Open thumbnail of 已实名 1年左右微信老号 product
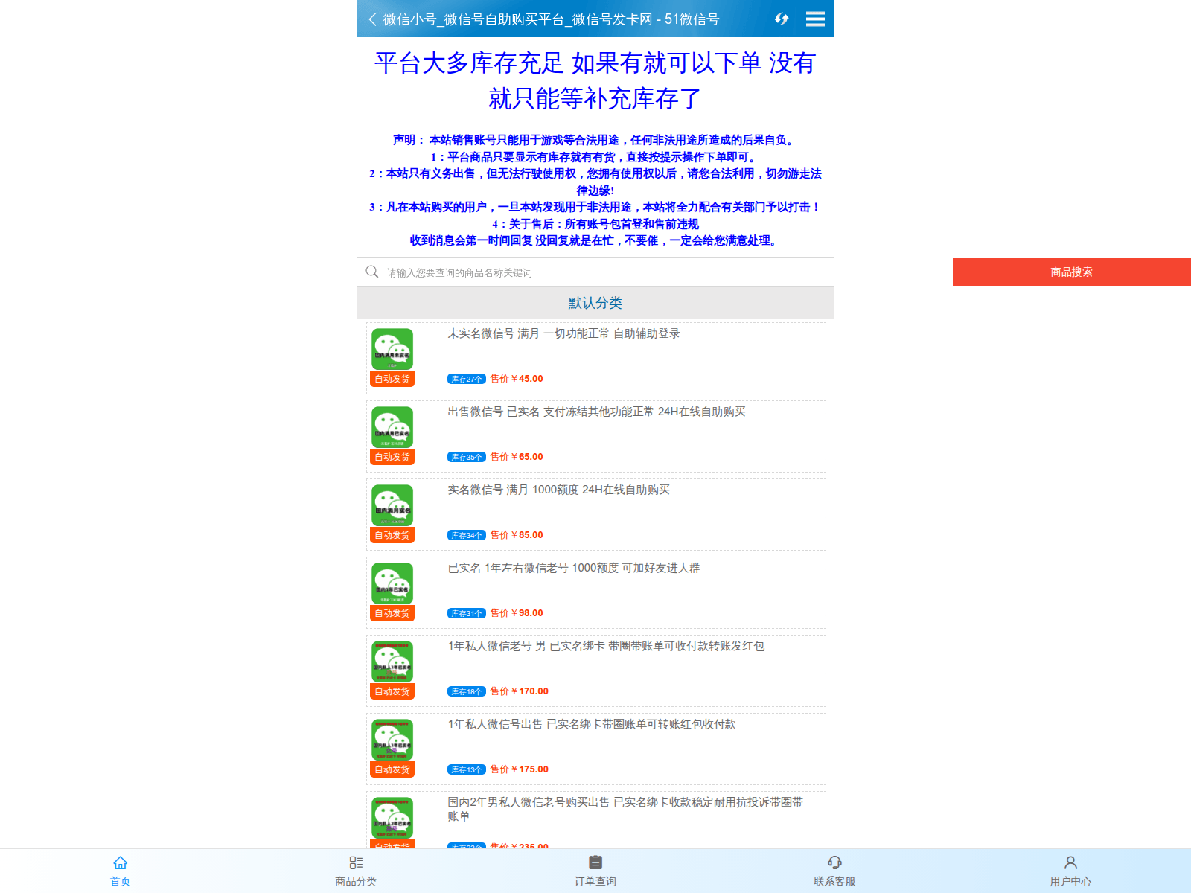This screenshot has width=1191, height=893. pyautogui.click(x=392, y=583)
